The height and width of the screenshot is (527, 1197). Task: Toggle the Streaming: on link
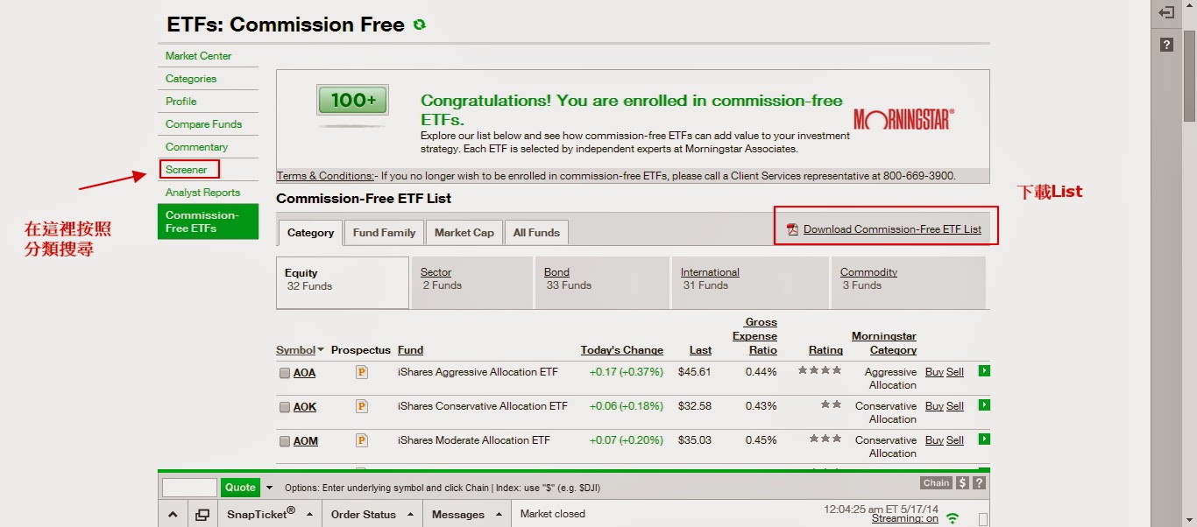[x=904, y=518]
